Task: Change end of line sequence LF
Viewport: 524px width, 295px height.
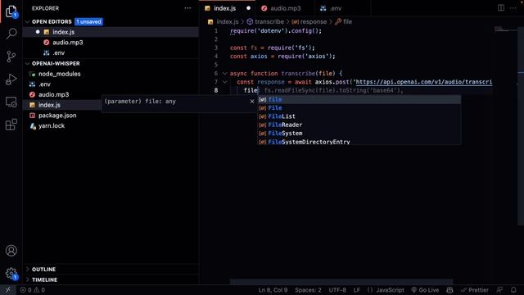Action: 357,290
